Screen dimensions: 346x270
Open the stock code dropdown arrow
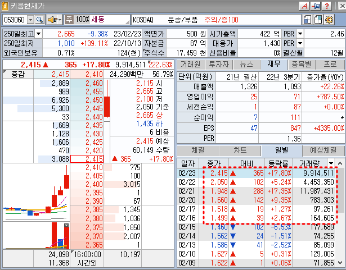coord(31,20)
